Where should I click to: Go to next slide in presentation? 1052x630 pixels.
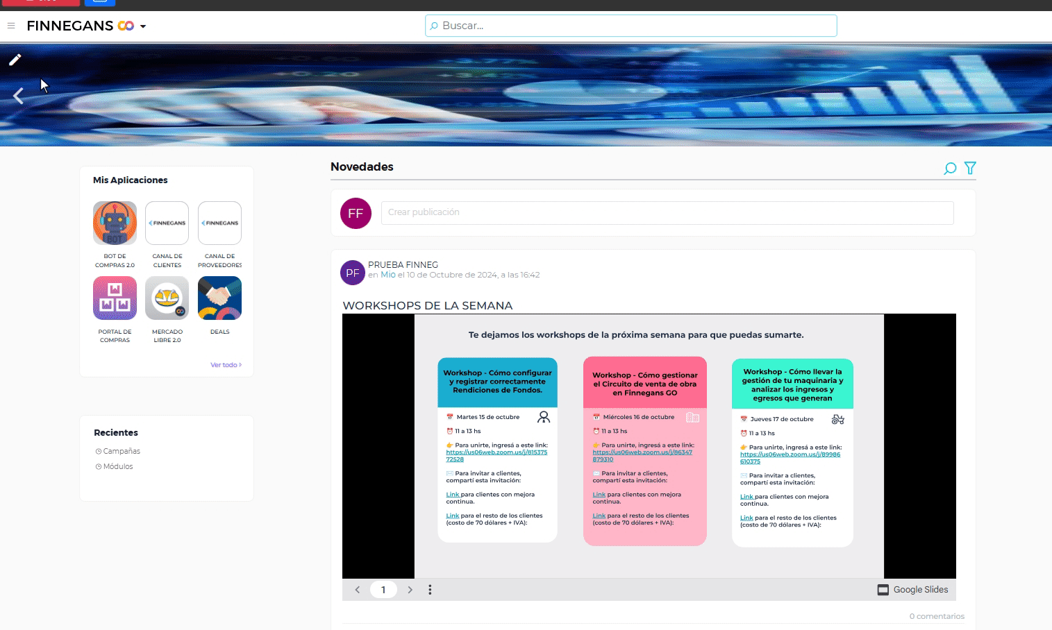click(x=410, y=590)
